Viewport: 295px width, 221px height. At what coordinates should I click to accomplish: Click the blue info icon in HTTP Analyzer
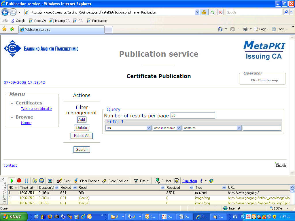click(x=201, y=181)
